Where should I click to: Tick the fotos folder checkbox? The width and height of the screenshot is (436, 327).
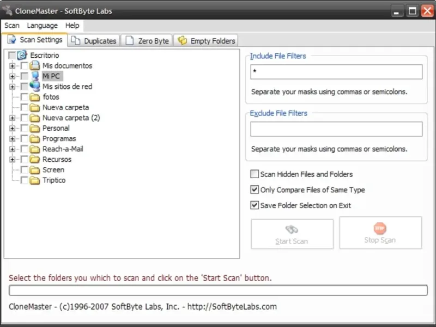[25, 97]
